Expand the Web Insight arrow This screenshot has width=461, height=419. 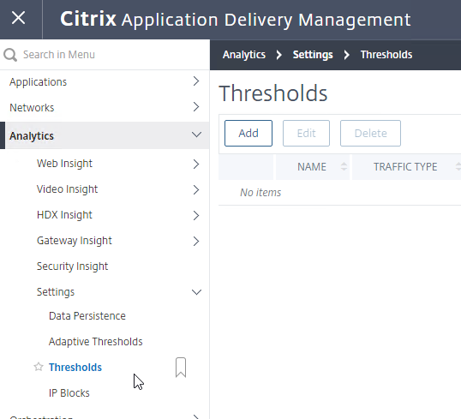coord(196,164)
